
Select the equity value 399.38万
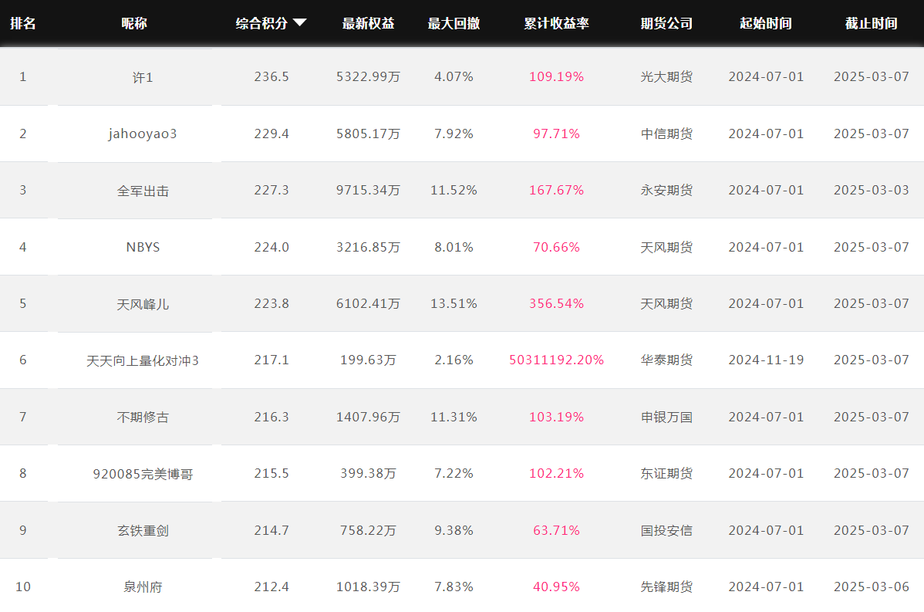(x=369, y=473)
